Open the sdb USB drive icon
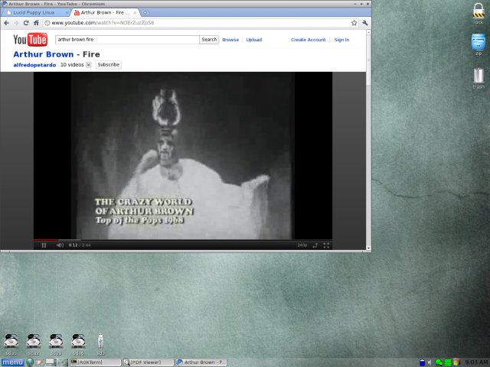Screen dimensions: 490x367 point(100,344)
